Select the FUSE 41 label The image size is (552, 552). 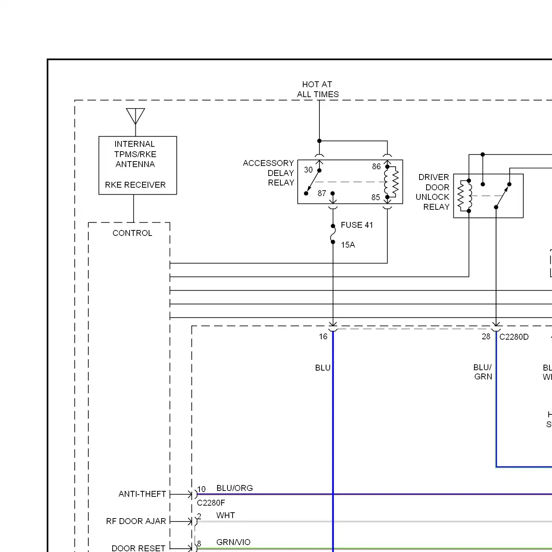point(357,225)
